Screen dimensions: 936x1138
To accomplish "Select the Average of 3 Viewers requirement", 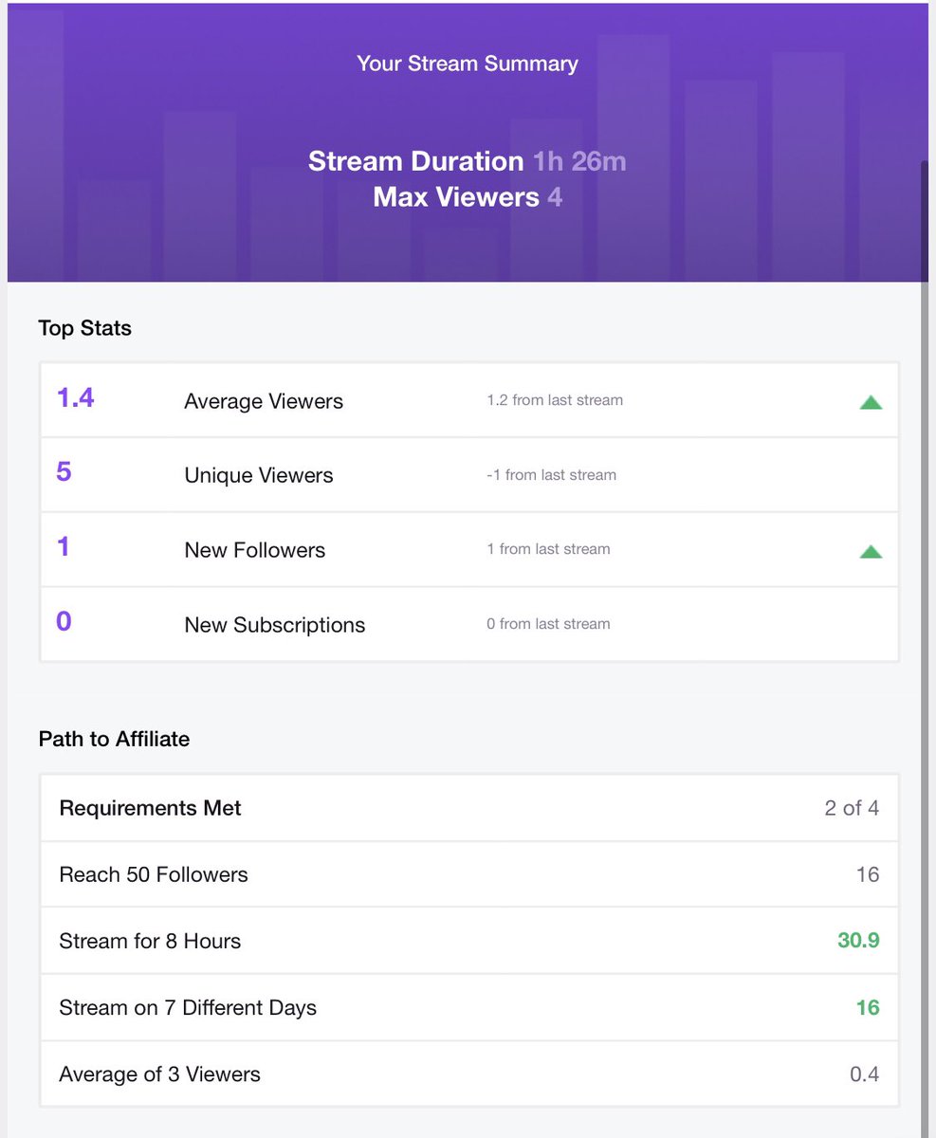I will [469, 1074].
